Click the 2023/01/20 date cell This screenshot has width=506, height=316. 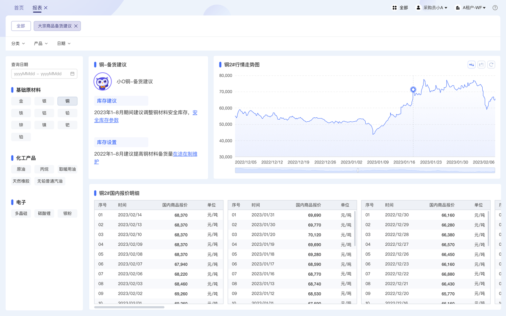pyautogui.click(x=263, y=235)
